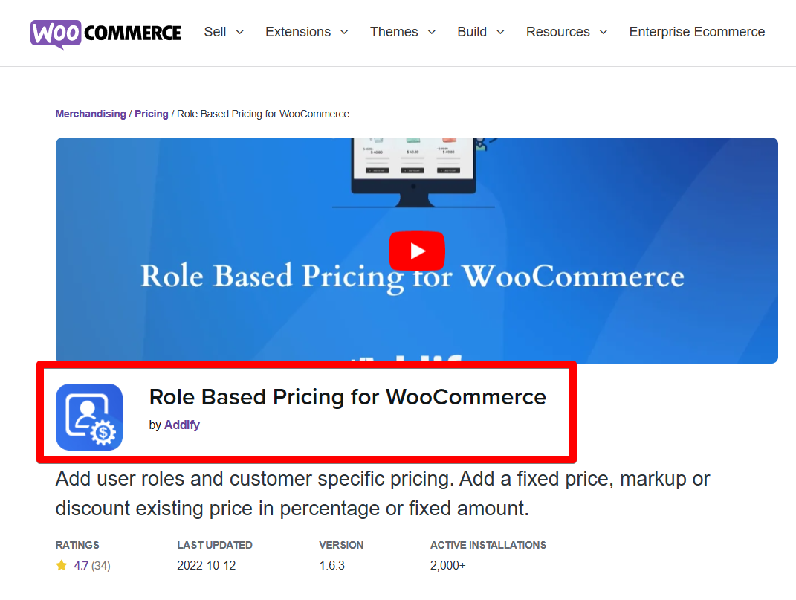796x600 pixels.
Task: Click the 2,000+ active installations value
Action: [447, 566]
